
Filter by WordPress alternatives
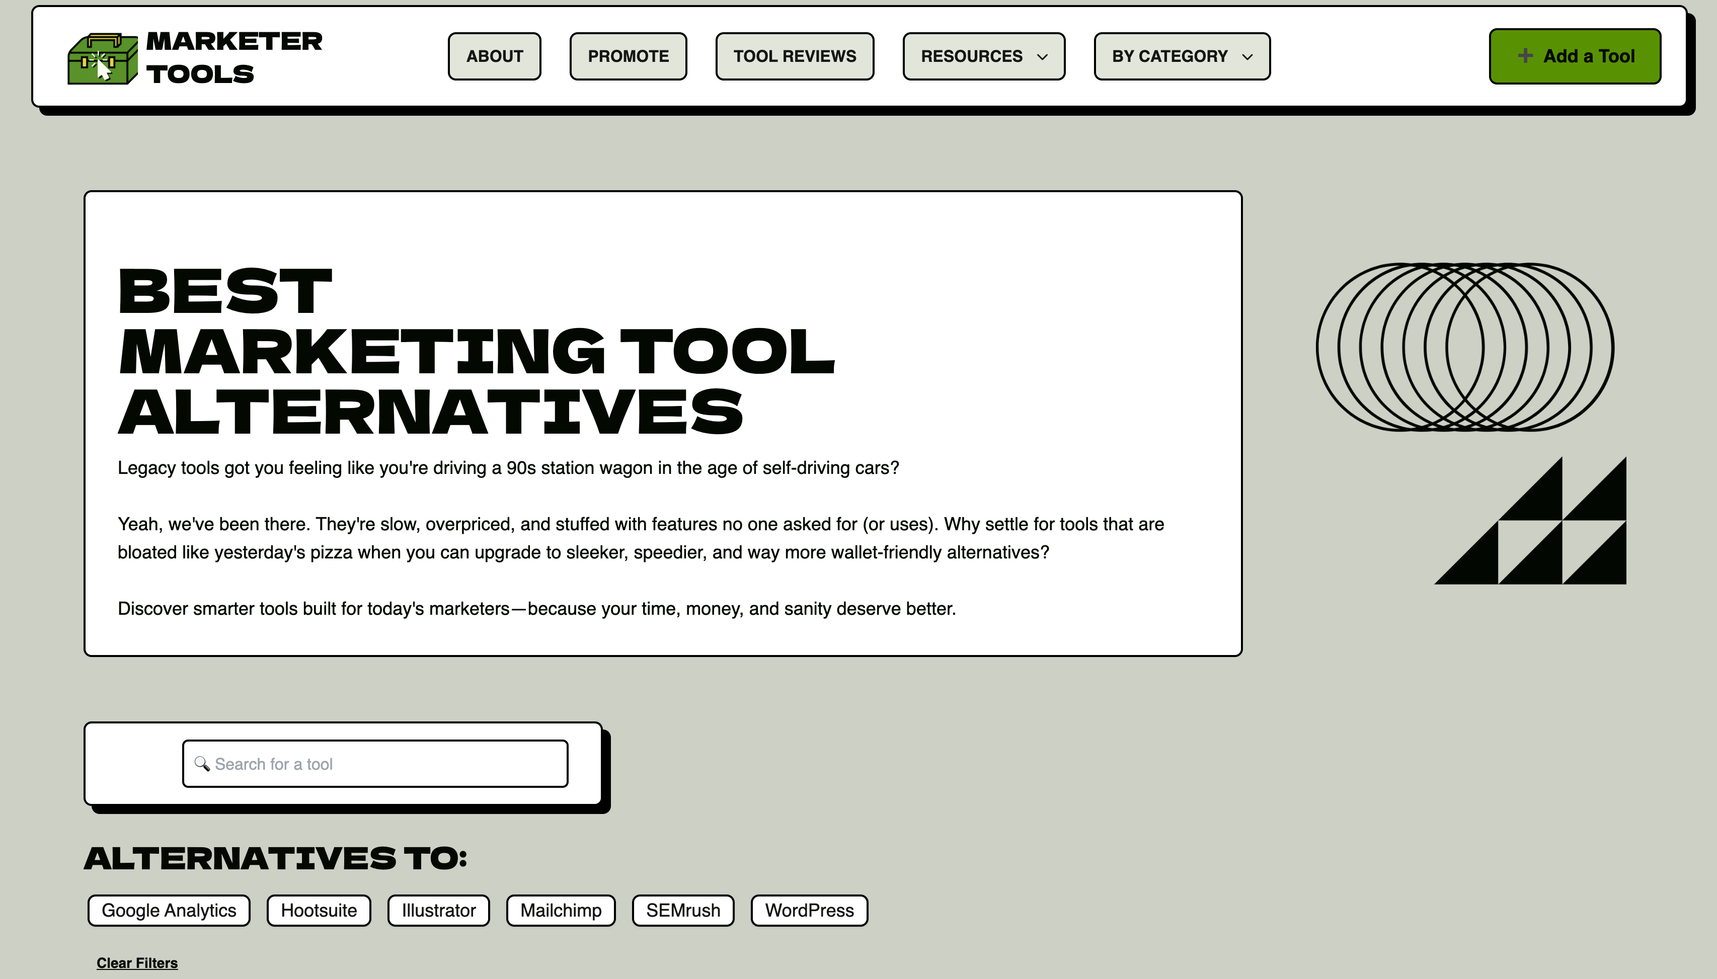click(808, 910)
